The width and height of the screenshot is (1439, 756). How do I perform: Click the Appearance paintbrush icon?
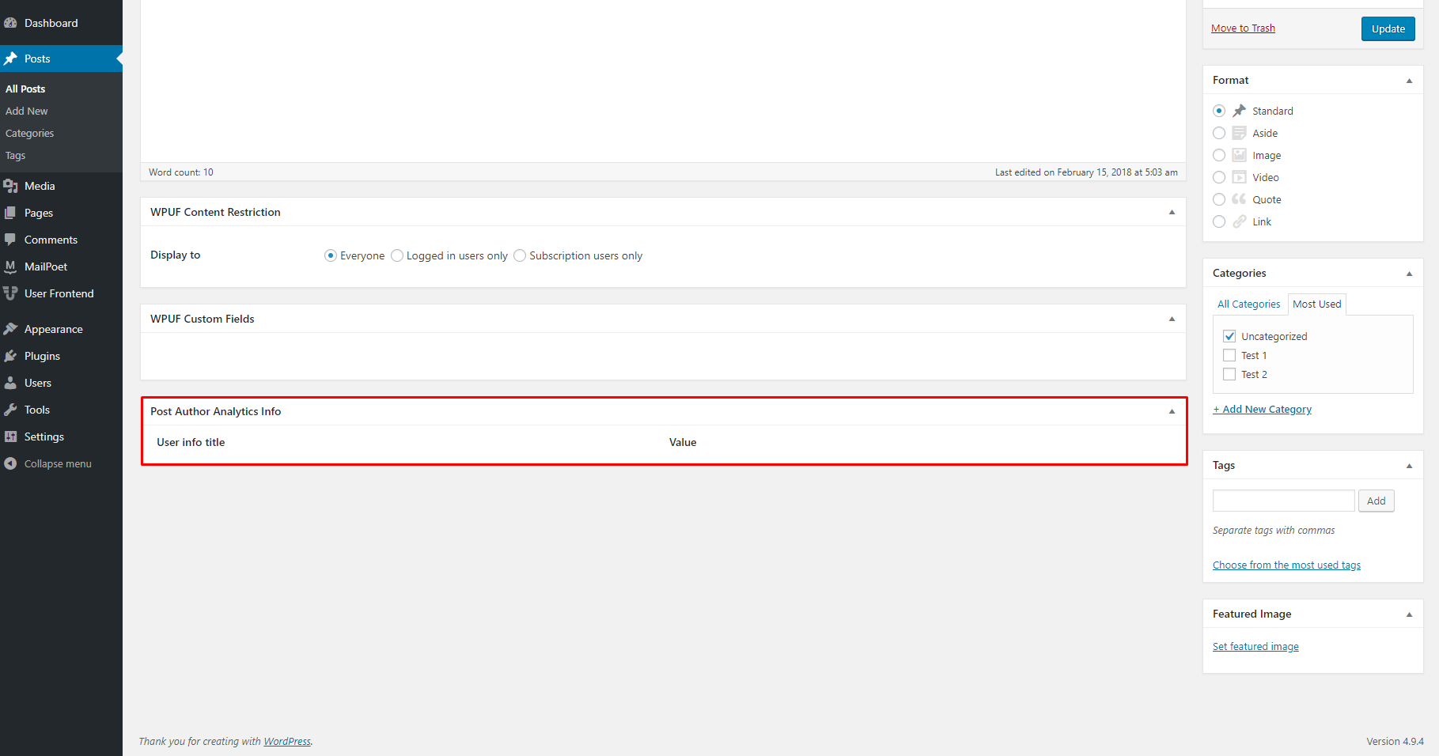tap(10, 329)
